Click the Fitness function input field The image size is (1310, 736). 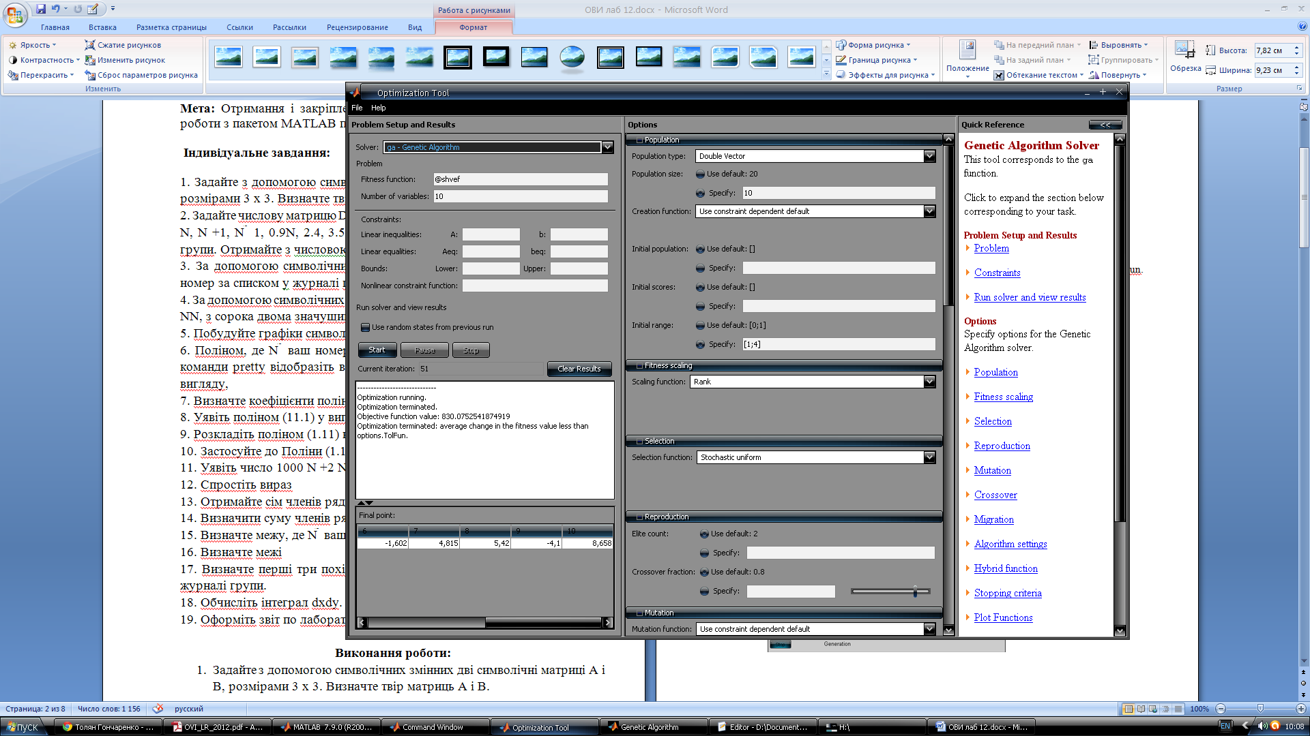521,179
